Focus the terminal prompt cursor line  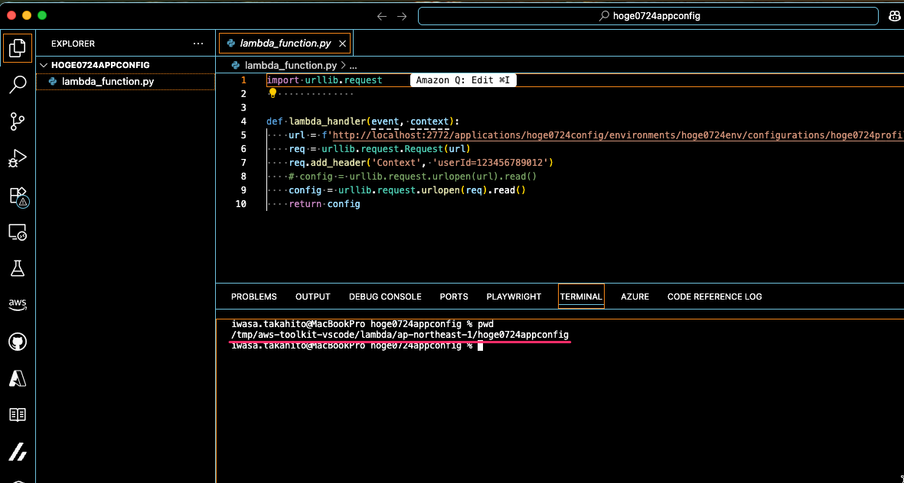point(356,346)
